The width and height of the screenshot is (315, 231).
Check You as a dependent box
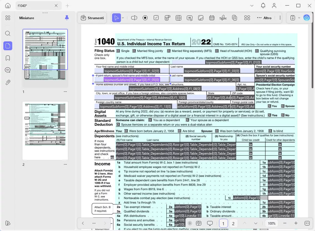tap(150, 120)
